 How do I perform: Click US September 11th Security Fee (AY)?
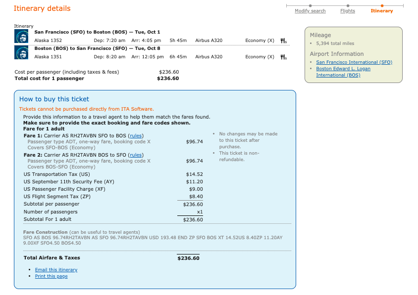[x=69, y=182]
